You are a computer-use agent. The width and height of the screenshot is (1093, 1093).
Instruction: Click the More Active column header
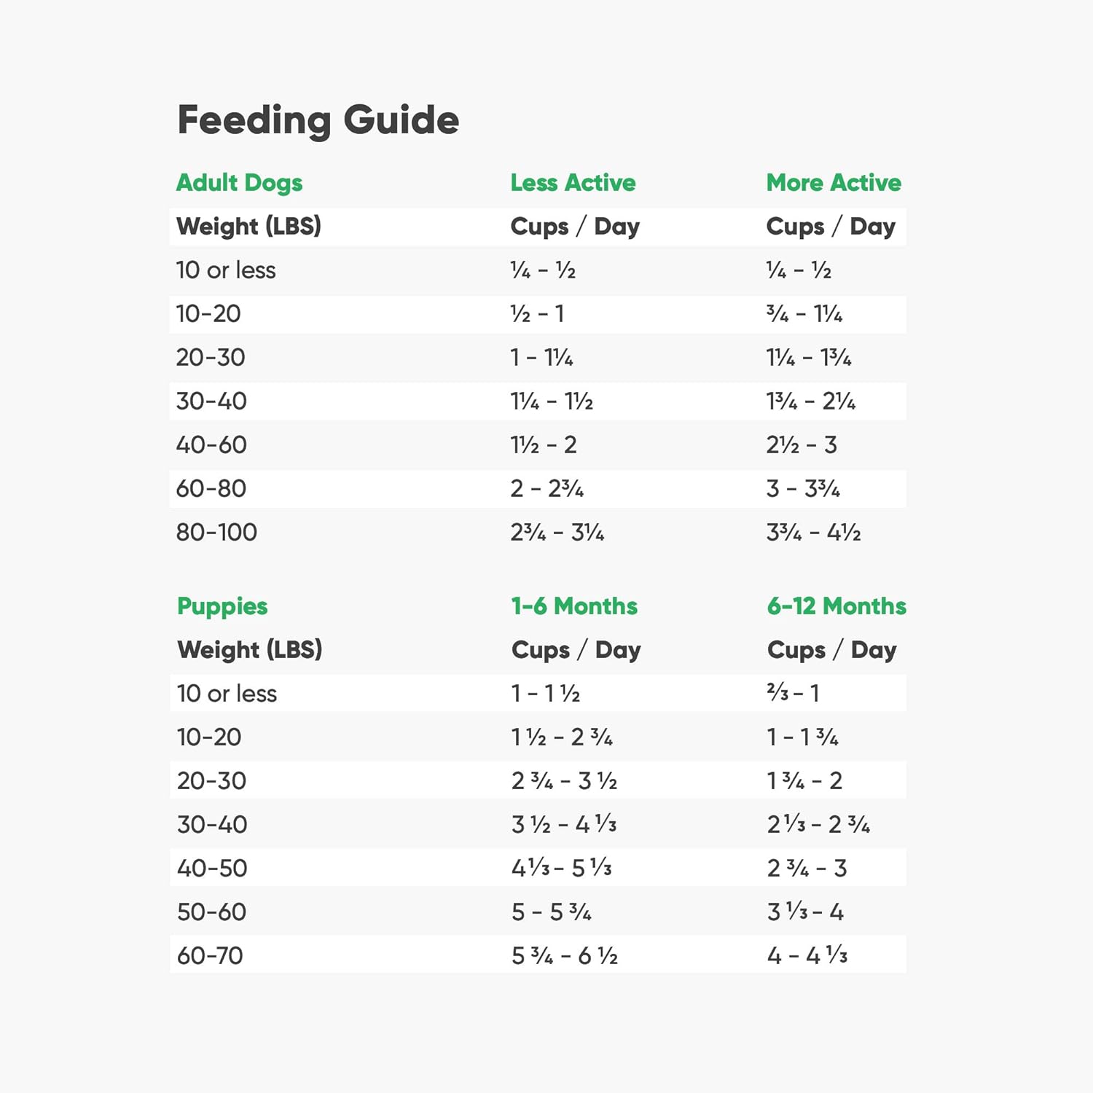click(x=834, y=182)
